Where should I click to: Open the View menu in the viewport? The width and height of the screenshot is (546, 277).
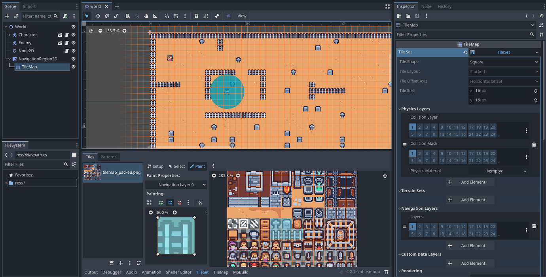click(241, 16)
